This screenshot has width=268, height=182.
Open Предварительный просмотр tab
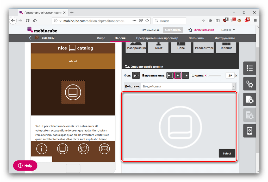[x=157, y=38]
